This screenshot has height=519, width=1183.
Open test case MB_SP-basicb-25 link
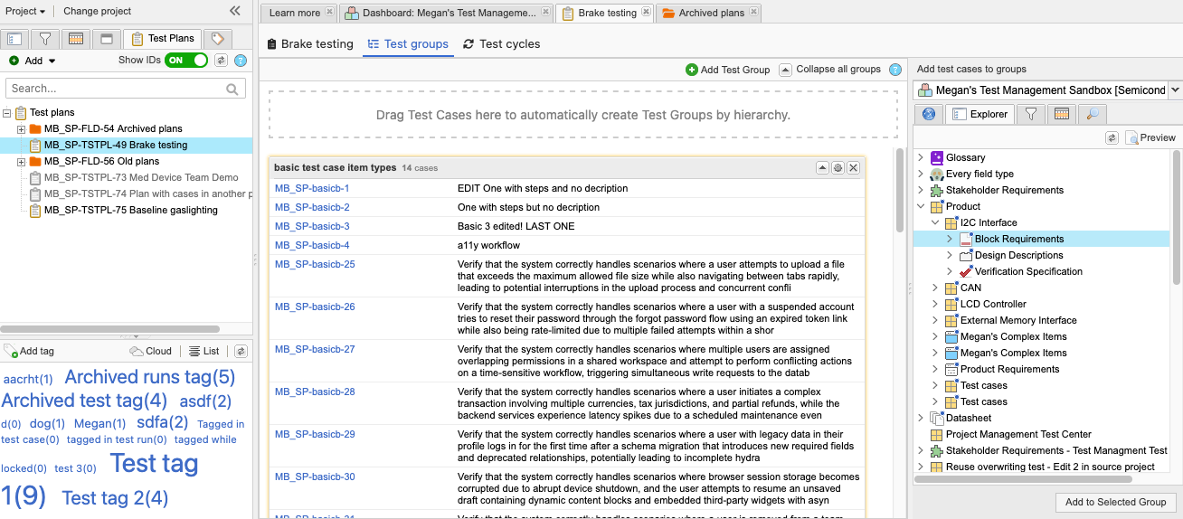tap(315, 264)
